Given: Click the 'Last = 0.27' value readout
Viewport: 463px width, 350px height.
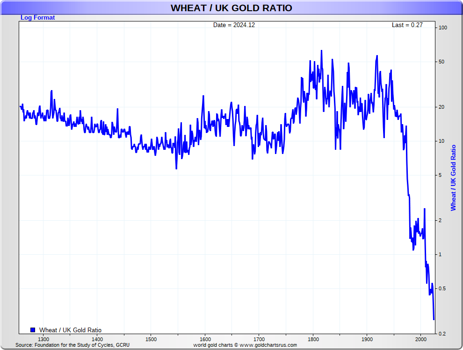Looking at the screenshot, I should point(407,25).
